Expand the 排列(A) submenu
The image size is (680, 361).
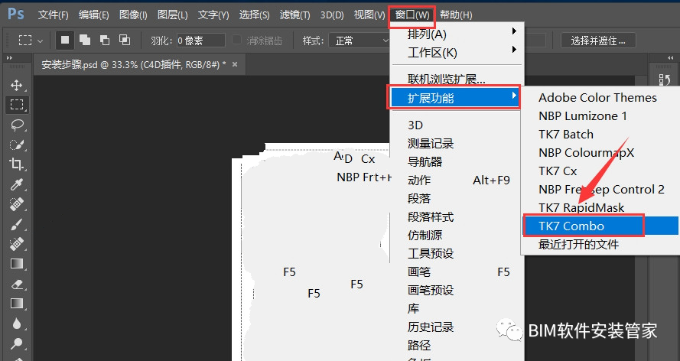[x=457, y=34]
